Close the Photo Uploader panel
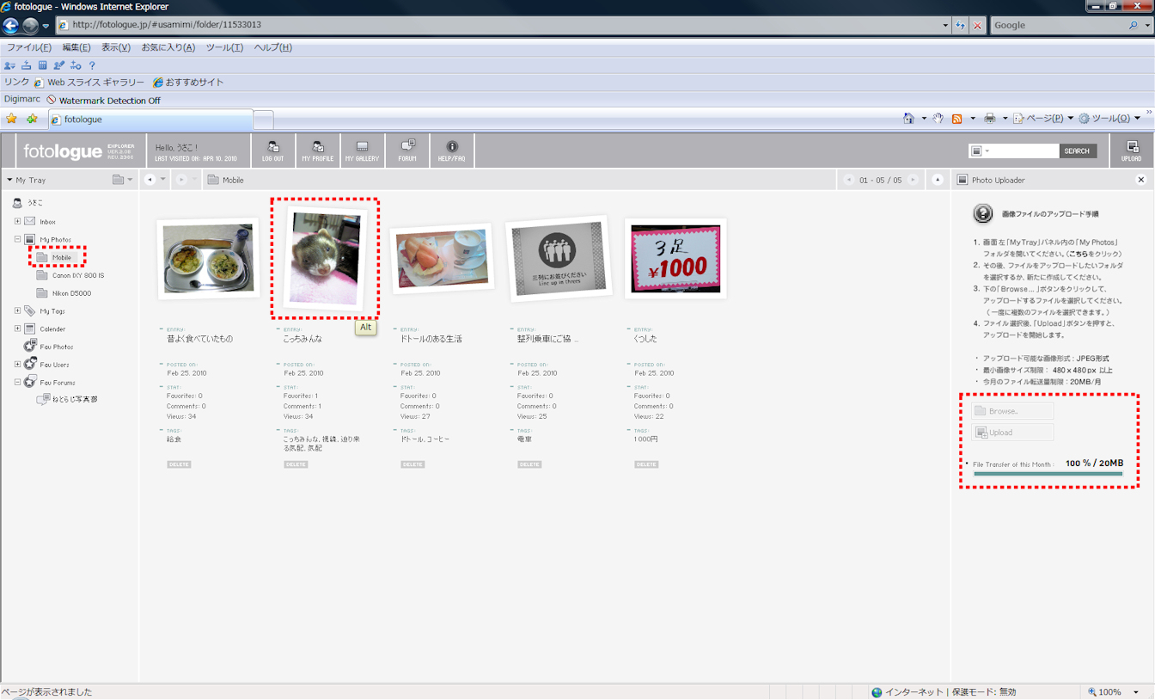1155x700 pixels. pos(1141,180)
